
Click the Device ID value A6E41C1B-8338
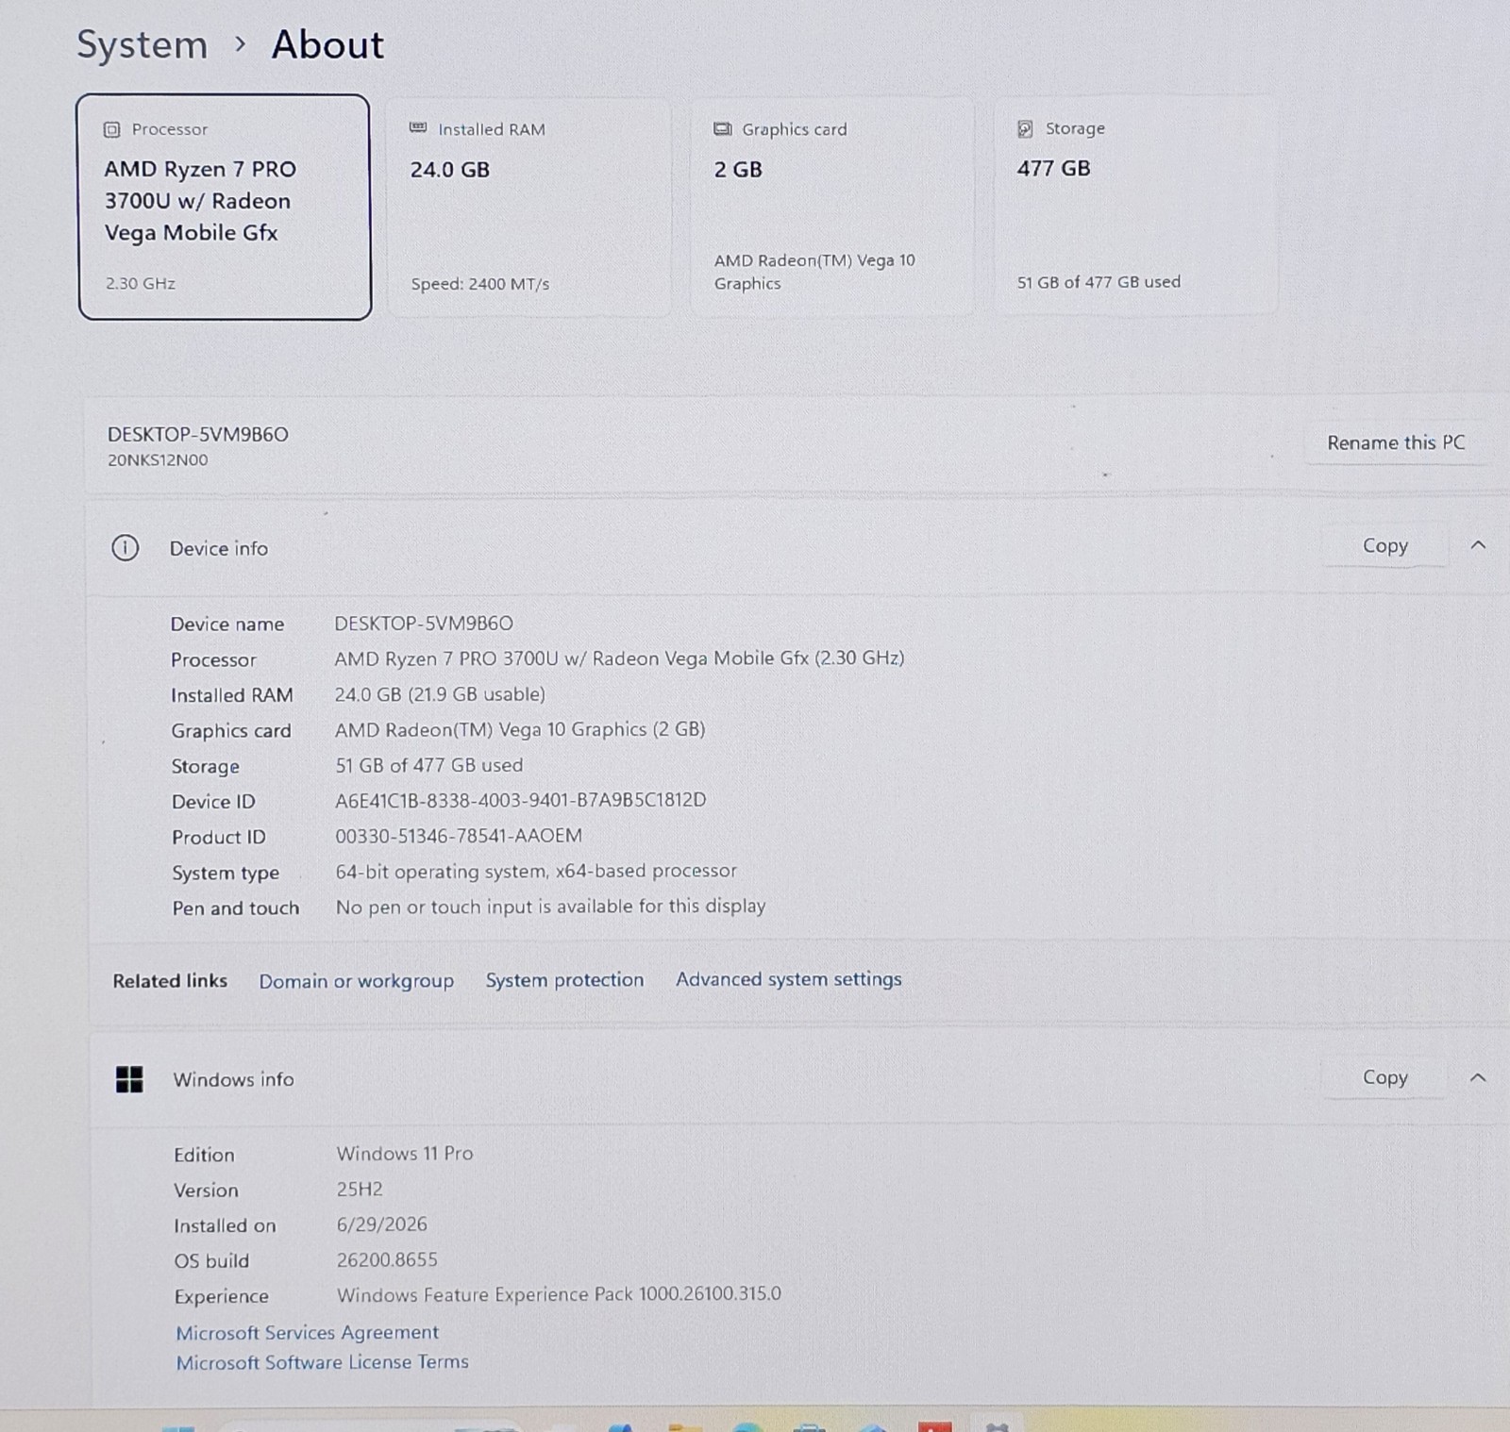pos(521,800)
